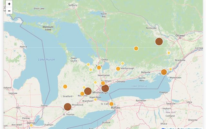Open the large brown marker beside Kitchener
This screenshot has height=129, width=206.
pos(88,91)
